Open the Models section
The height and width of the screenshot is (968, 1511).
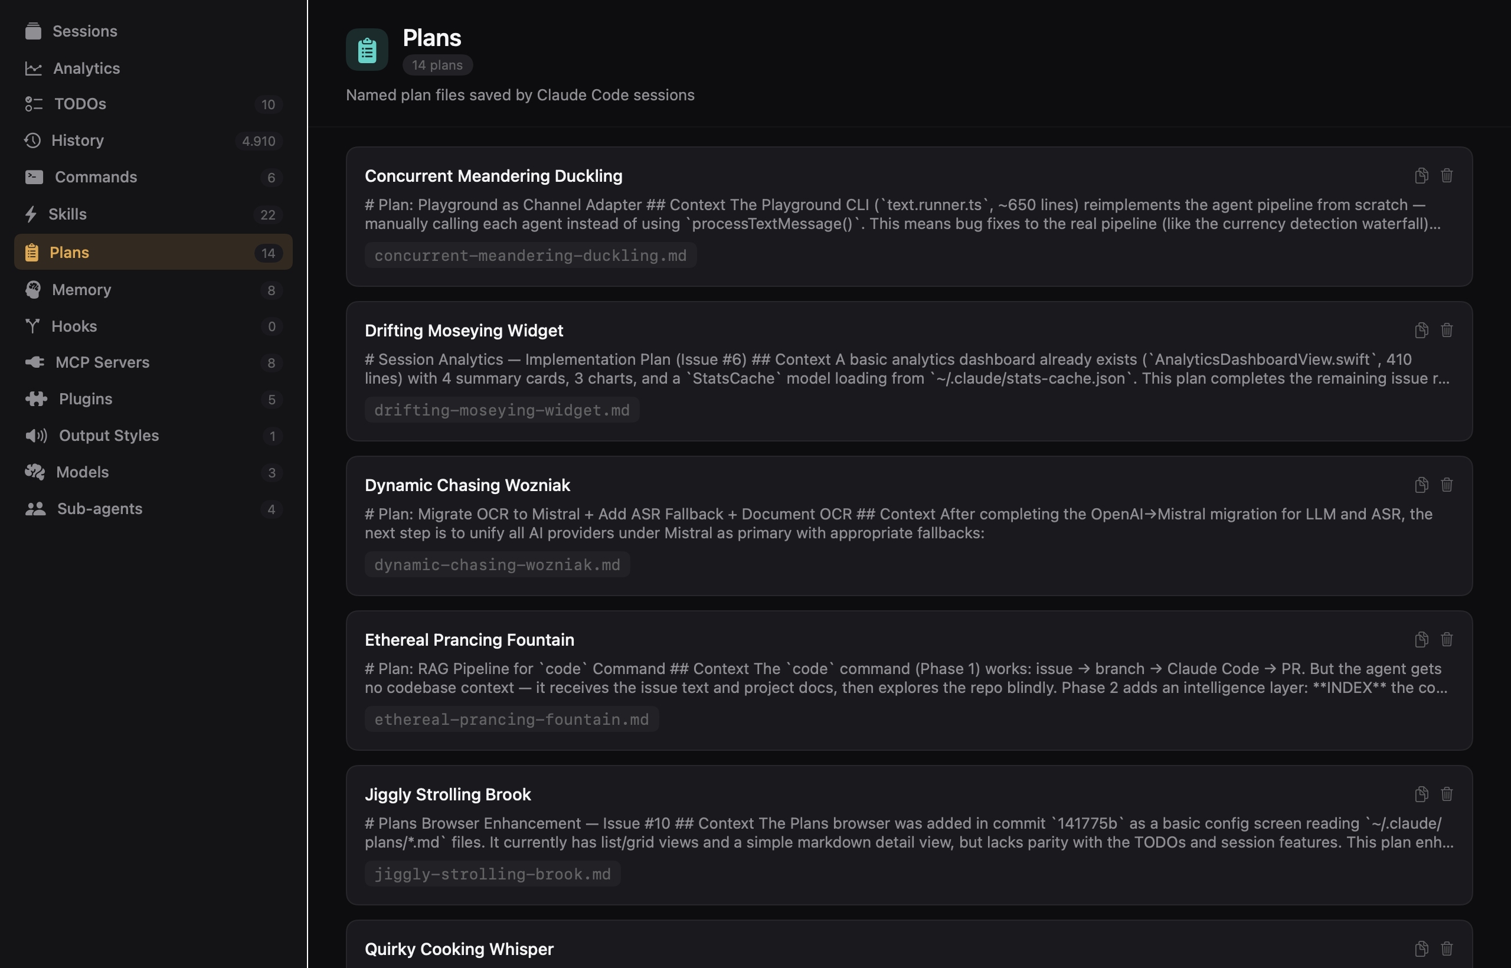tap(83, 472)
